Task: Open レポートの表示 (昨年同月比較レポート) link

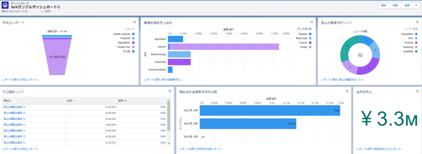Action: [201, 149]
